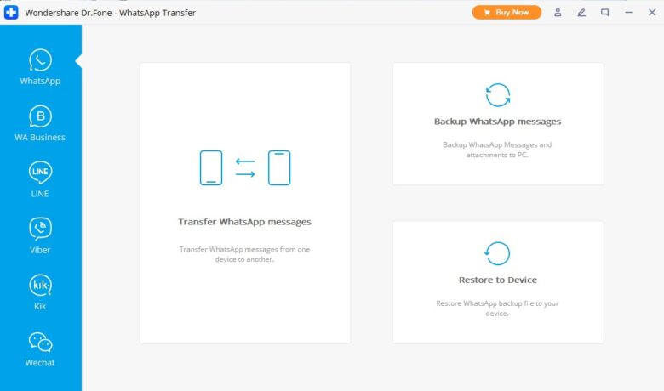This screenshot has width=664, height=391.
Task: Click the two-phones transfer icon
Action: point(245,167)
